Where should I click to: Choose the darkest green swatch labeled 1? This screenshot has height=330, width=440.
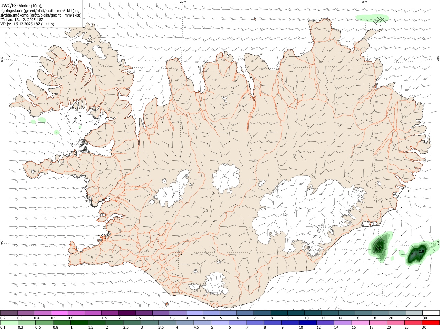pos(79,322)
